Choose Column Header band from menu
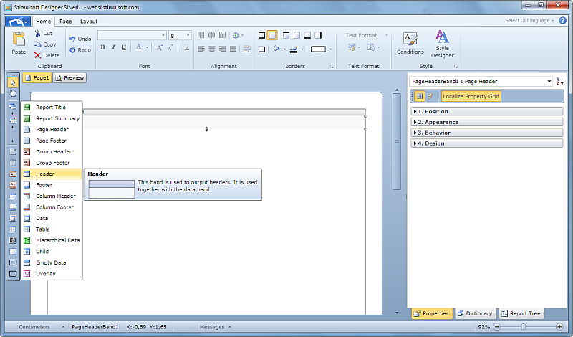This screenshot has width=573, height=337. click(52, 196)
